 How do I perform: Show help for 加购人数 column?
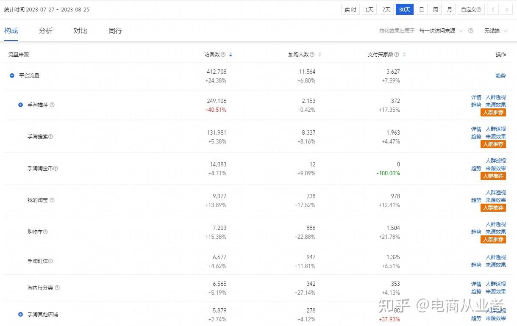click(x=312, y=55)
